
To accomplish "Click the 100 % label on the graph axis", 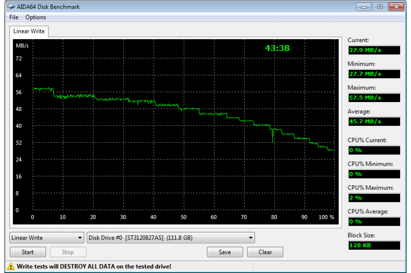I will (x=326, y=217).
